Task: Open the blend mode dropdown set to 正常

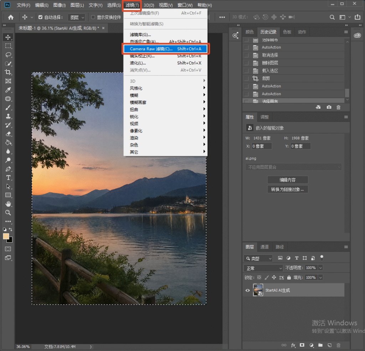Action: [x=263, y=268]
